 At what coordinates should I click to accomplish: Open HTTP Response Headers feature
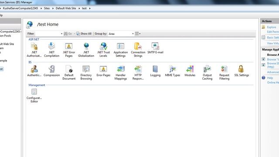[x=138, y=73]
